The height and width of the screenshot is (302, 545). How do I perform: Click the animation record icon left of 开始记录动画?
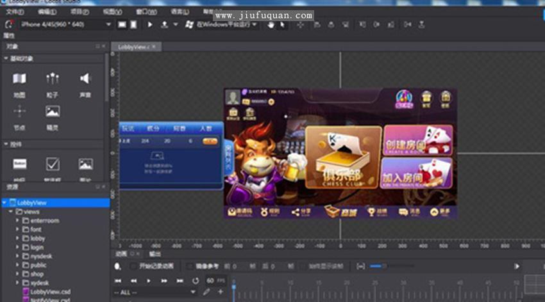pyautogui.click(x=117, y=266)
